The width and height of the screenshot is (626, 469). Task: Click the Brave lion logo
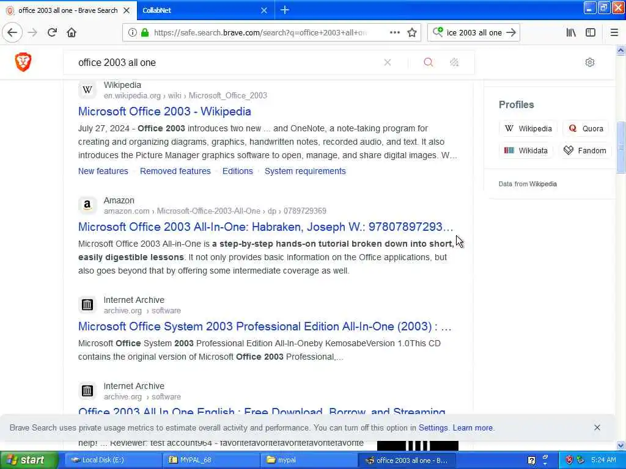[x=23, y=62]
